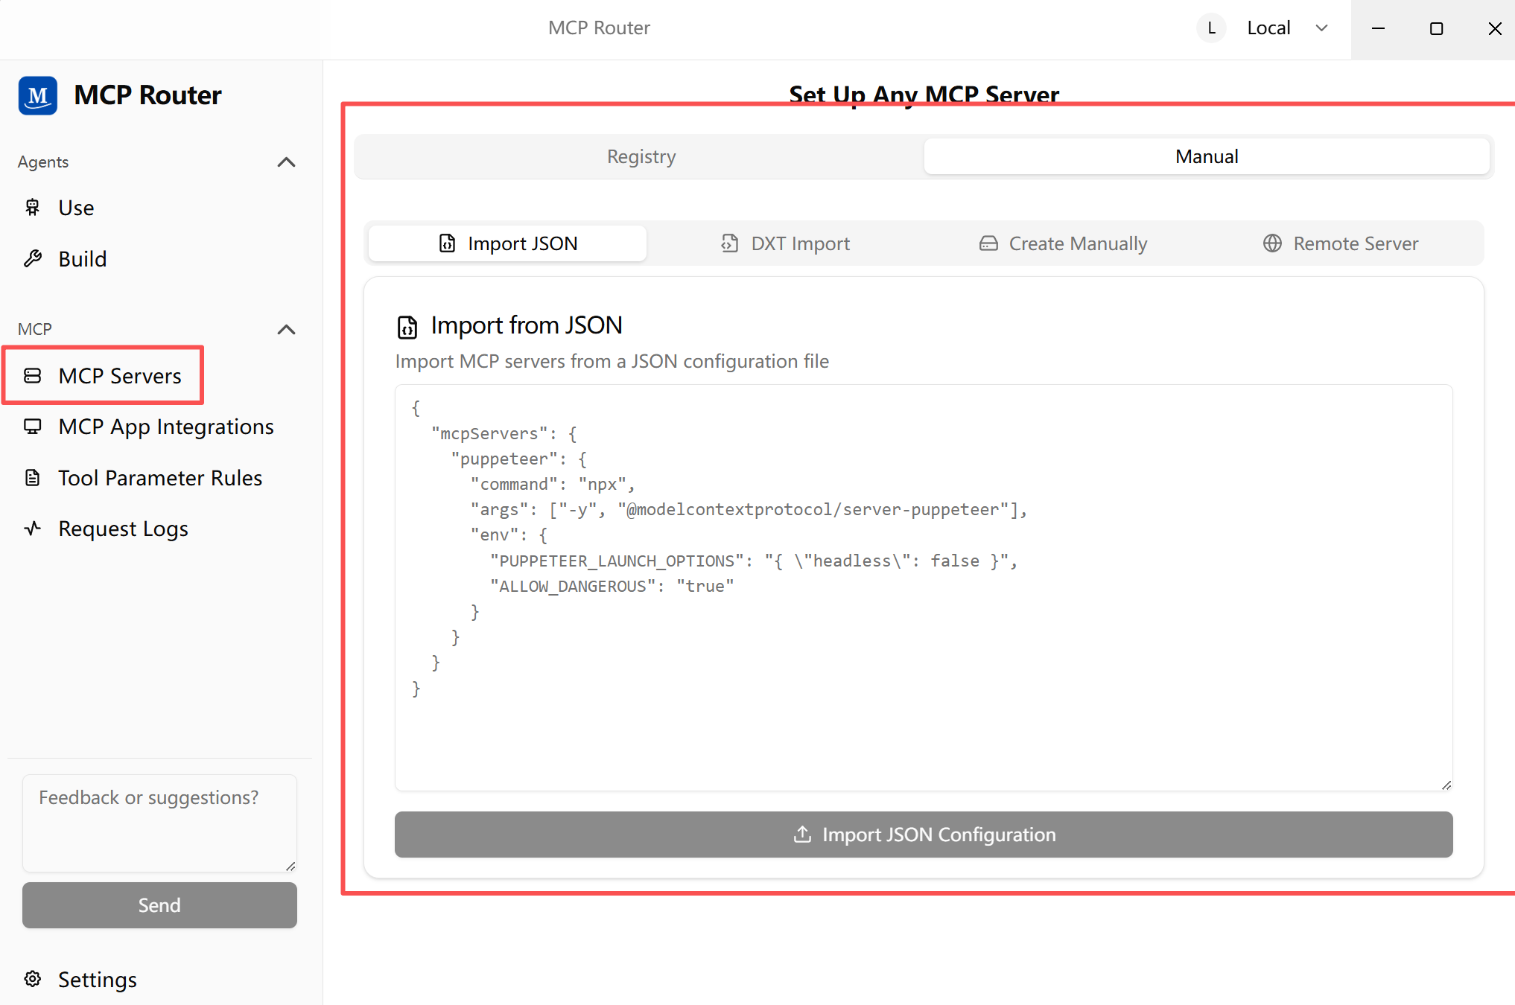Viewport: 1515px width, 1005px height.
Task: Click the Build wrench icon
Action: [32, 259]
